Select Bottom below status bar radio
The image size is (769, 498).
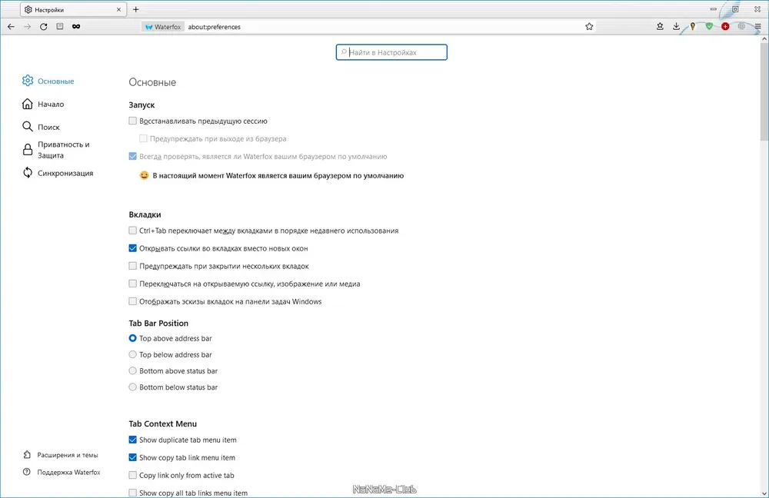[132, 387]
